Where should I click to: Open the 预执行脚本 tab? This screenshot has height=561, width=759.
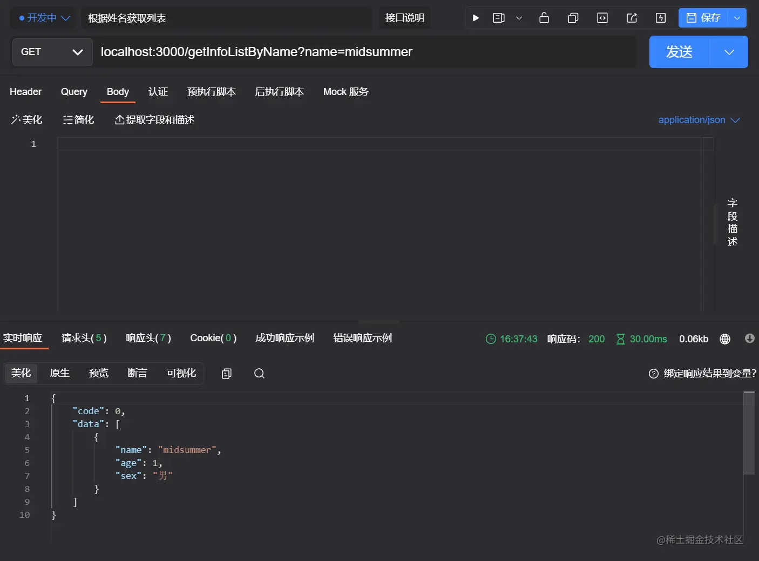click(211, 92)
